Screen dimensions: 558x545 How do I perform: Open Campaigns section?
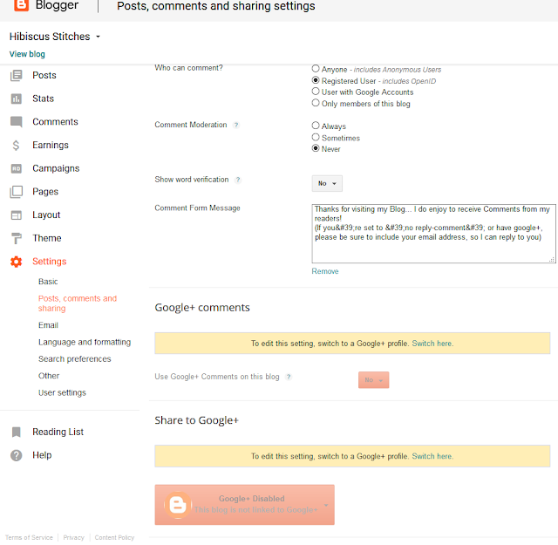pos(56,168)
